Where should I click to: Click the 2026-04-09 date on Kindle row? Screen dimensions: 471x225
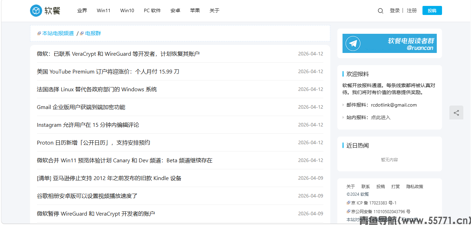310,178
